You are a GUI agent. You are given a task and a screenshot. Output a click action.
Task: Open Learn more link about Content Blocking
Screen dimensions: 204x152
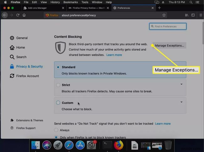114,55
